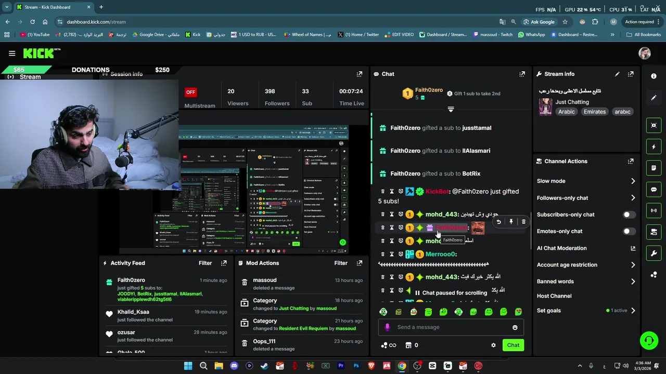Open Steam from the taskbar
Viewport: 666px width, 374px height.
264,366
